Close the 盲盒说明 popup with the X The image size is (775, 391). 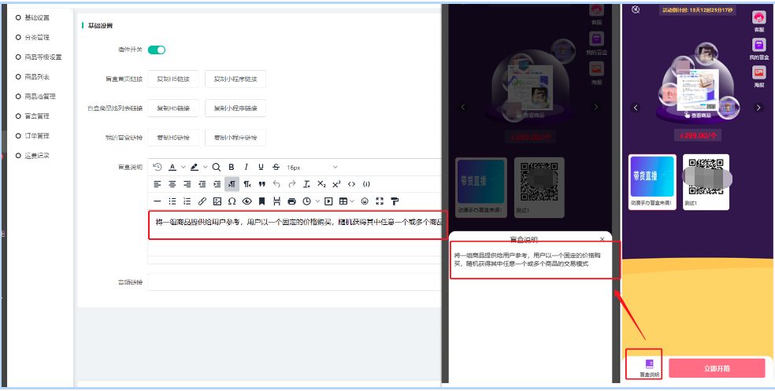[602, 239]
